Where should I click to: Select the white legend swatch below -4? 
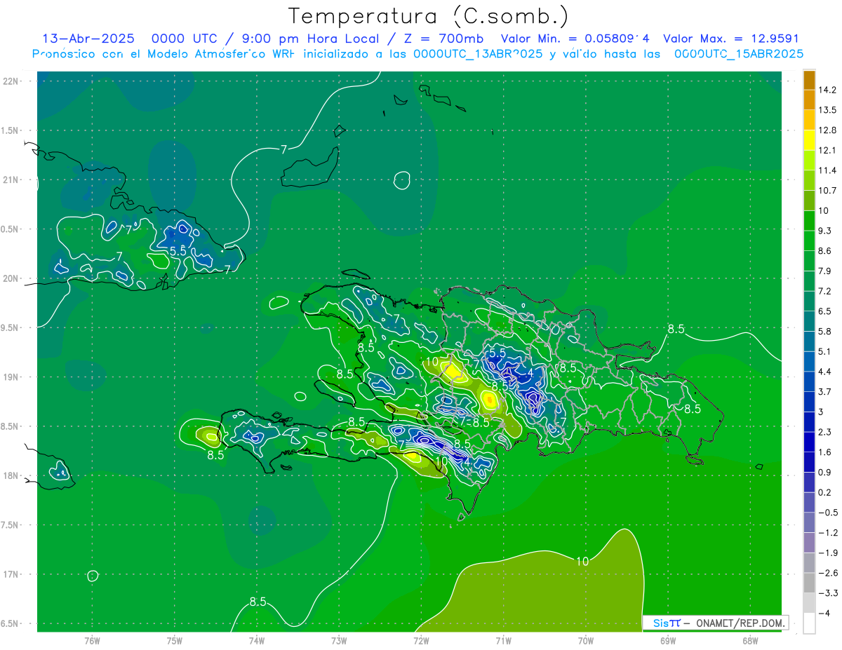pos(809,623)
